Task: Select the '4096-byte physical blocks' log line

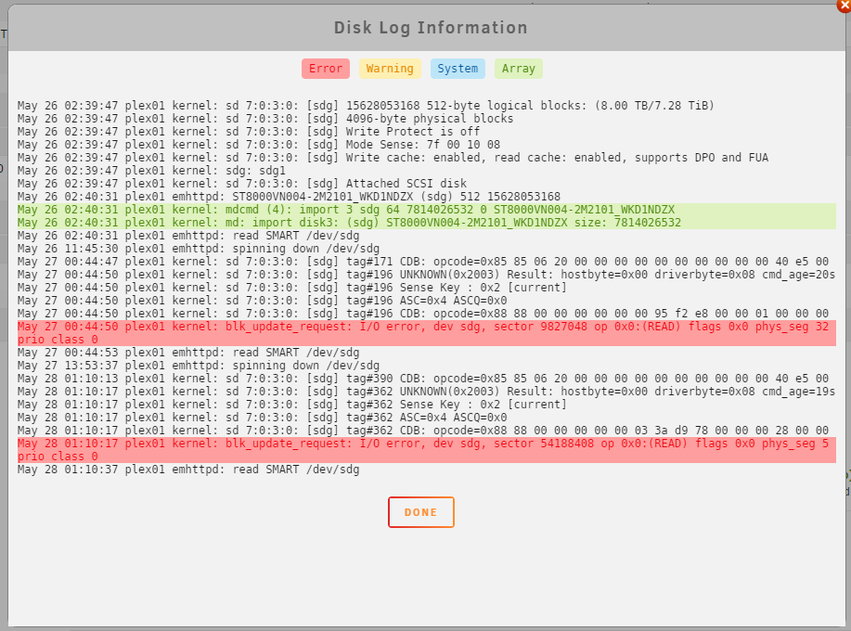Action: [265, 118]
